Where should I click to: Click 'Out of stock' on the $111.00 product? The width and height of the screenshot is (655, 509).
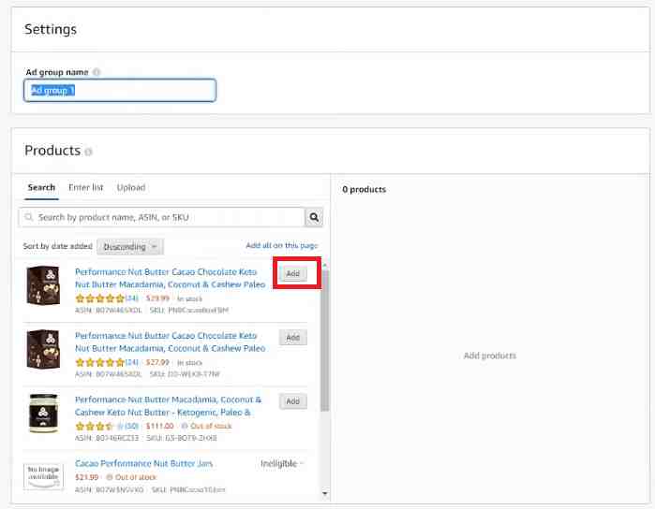[211, 426]
